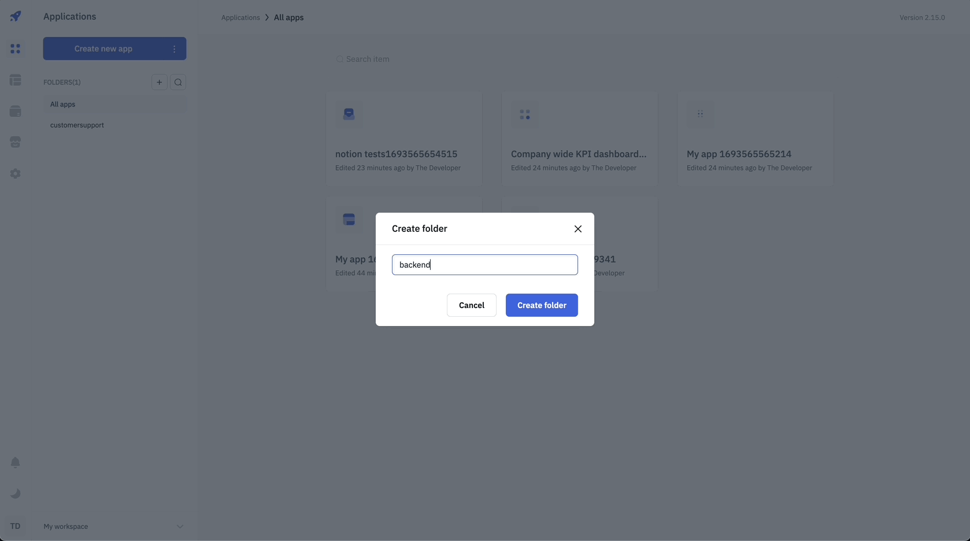
Task: Toggle dark mode with the moon icon
Action: coord(16,494)
